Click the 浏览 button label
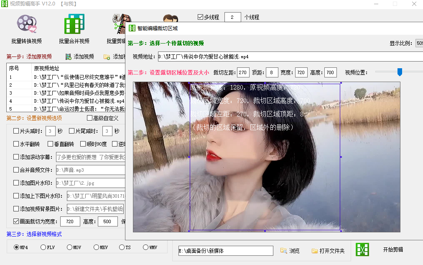Image resolution: width=423 pixels, height=265 pixels. [294, 251]
